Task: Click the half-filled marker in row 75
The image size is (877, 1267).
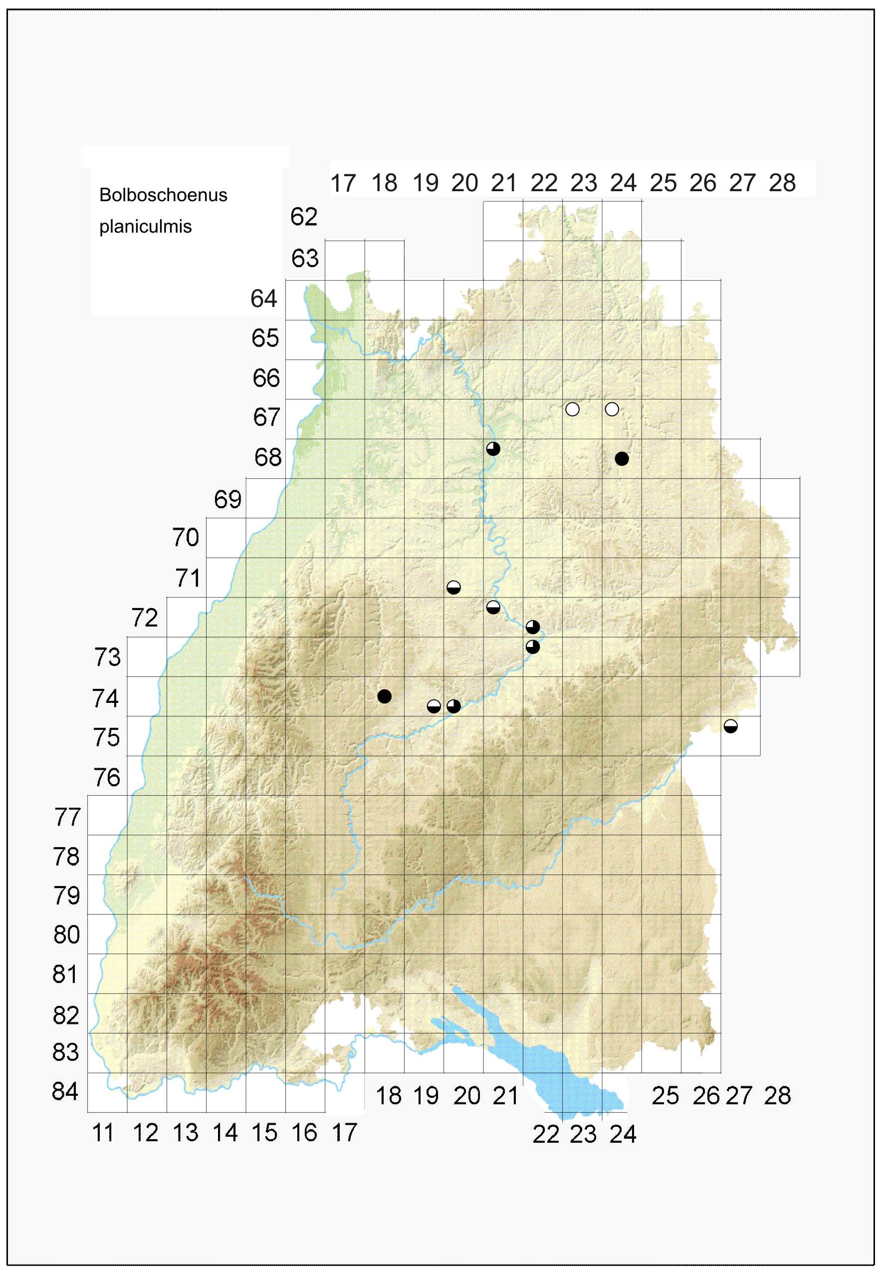Action: click(730, 726)
